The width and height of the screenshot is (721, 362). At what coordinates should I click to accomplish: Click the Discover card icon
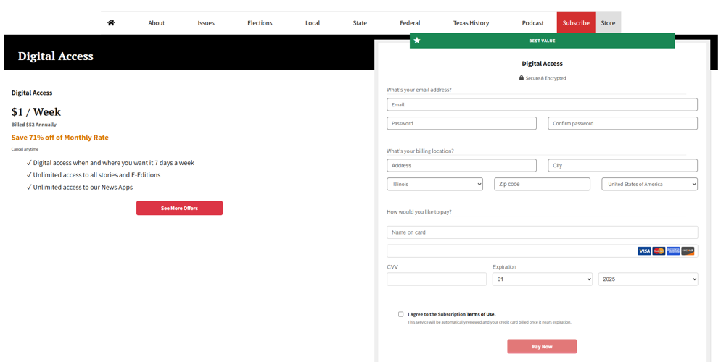(688, 251)
